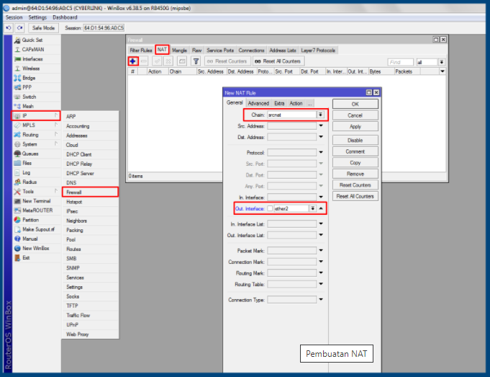The width and height of the screenshot is (490, 377).
Task: Open the Session menu
Action: click(14, 17)
